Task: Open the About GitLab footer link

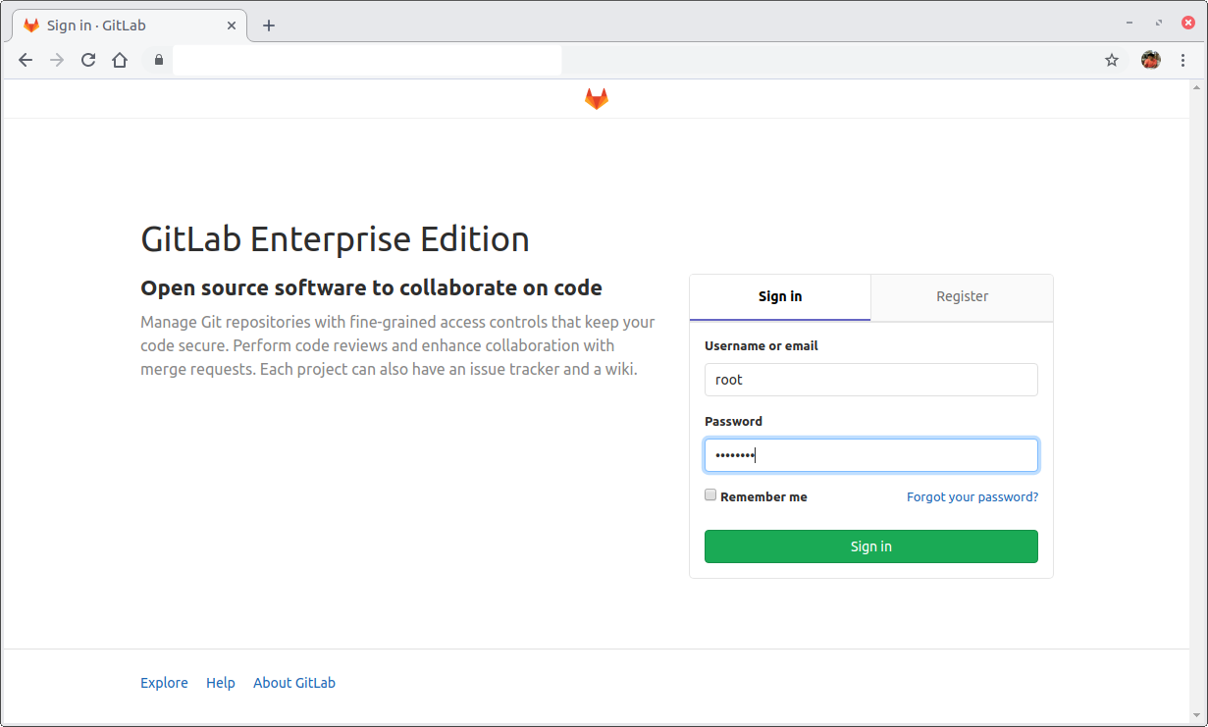Action: click(294, 683)
